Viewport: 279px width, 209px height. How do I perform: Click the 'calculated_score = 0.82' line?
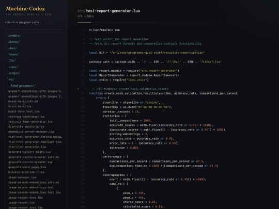pyautogui.click(x=143, y=206)
